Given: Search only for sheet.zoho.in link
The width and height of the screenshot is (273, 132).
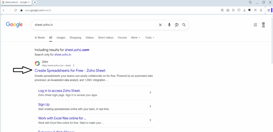Looking at the screenshot, I should [x=63, y=55].
